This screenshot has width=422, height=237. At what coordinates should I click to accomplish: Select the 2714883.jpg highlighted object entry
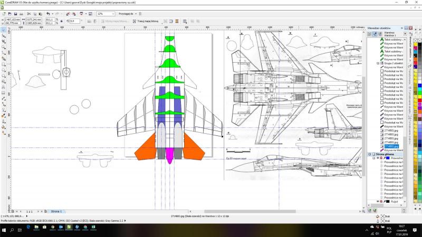[x=390, y=146]
